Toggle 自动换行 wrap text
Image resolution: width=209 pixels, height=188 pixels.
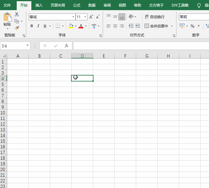155,17
